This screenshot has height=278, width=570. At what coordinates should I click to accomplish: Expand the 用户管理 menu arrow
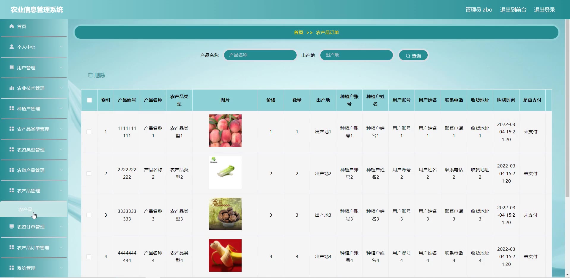(x=61, y=67)
